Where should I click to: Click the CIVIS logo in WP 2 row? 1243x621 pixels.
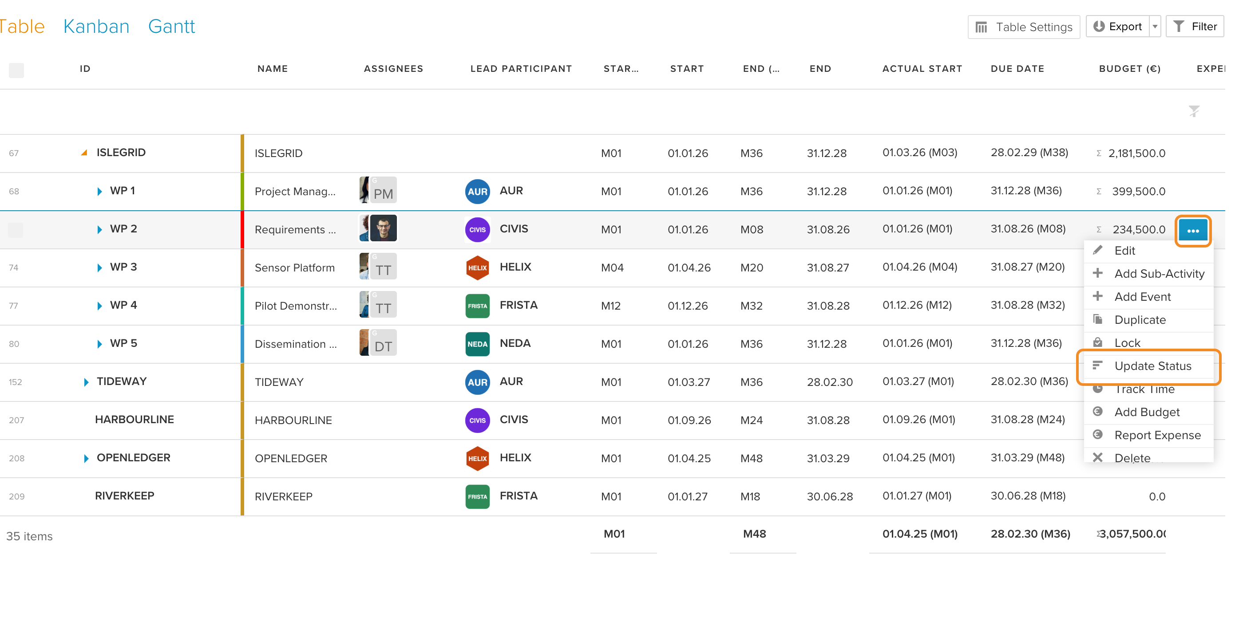click(x=477, y=229)
